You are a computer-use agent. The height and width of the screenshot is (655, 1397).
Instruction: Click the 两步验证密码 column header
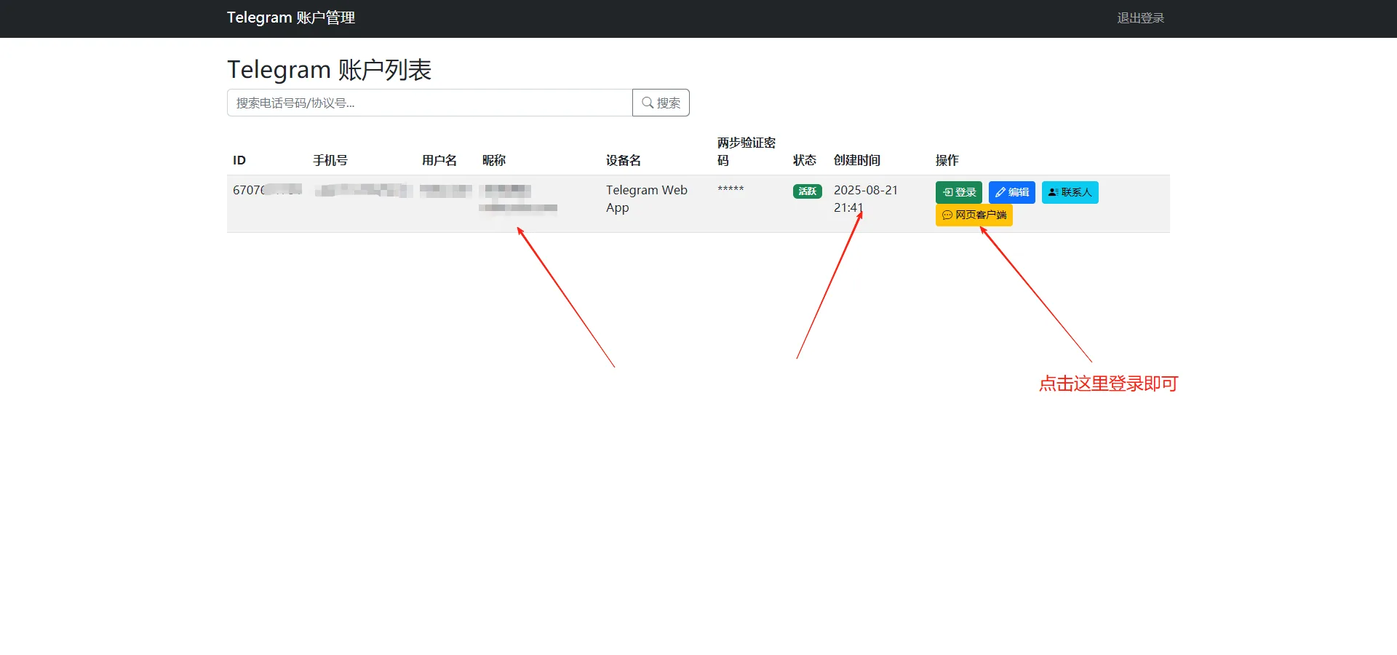tap(746, 151)
